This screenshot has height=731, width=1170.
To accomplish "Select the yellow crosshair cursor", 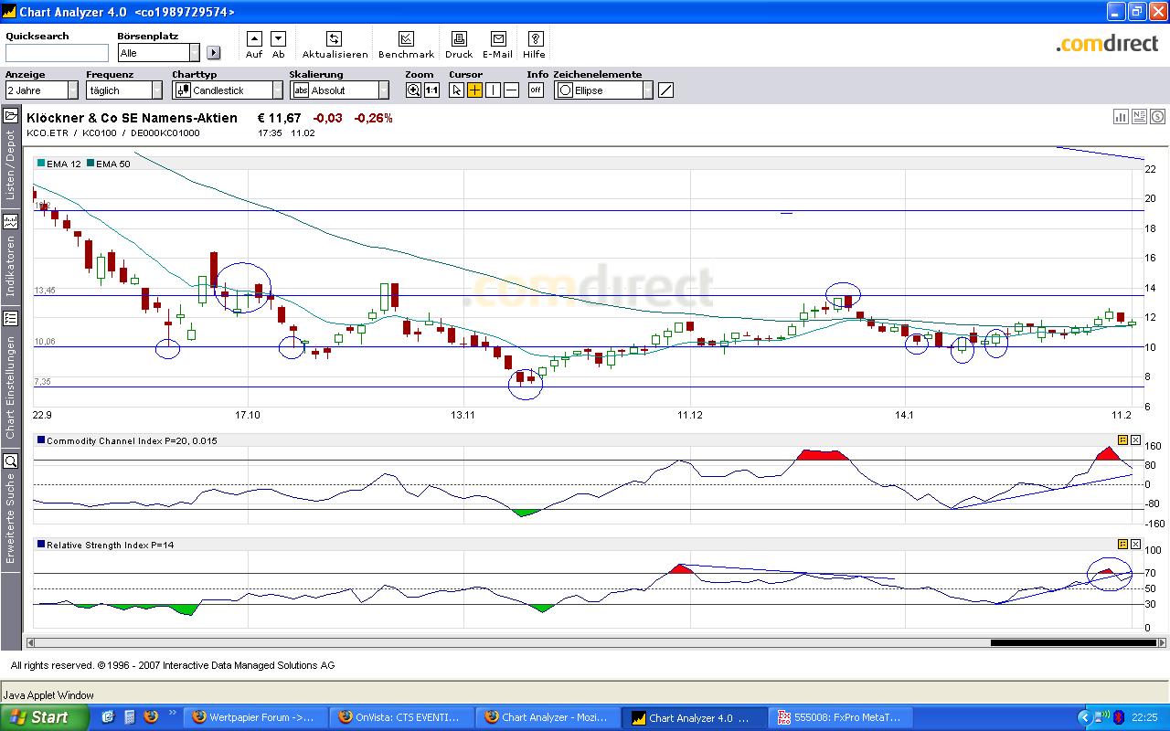I will point(475,90).
